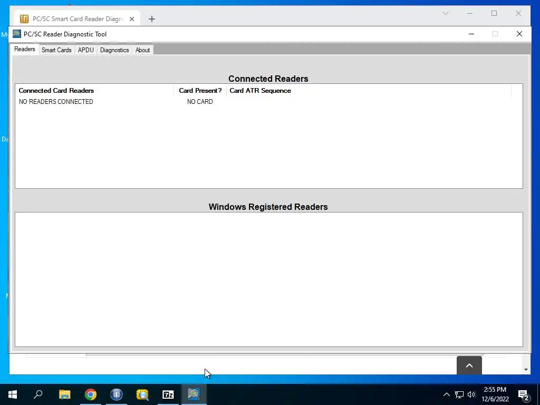Open the taskbar clock and date
This screenshot has width=540, height=405.
click(x=495, y=394)
